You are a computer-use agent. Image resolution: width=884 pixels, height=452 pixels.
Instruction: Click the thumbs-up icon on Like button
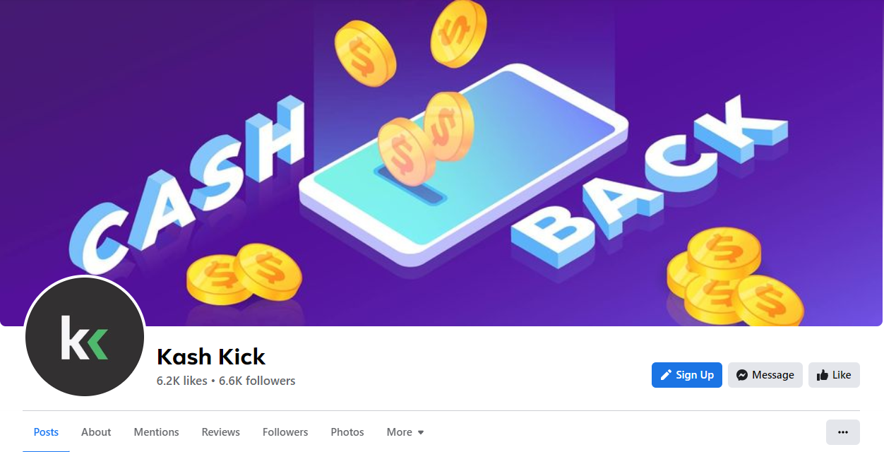click(822, 375)
